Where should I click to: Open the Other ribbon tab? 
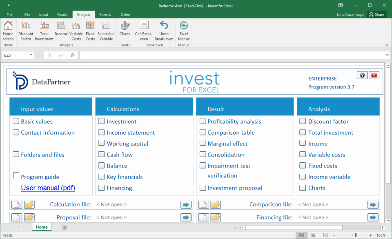125,14
